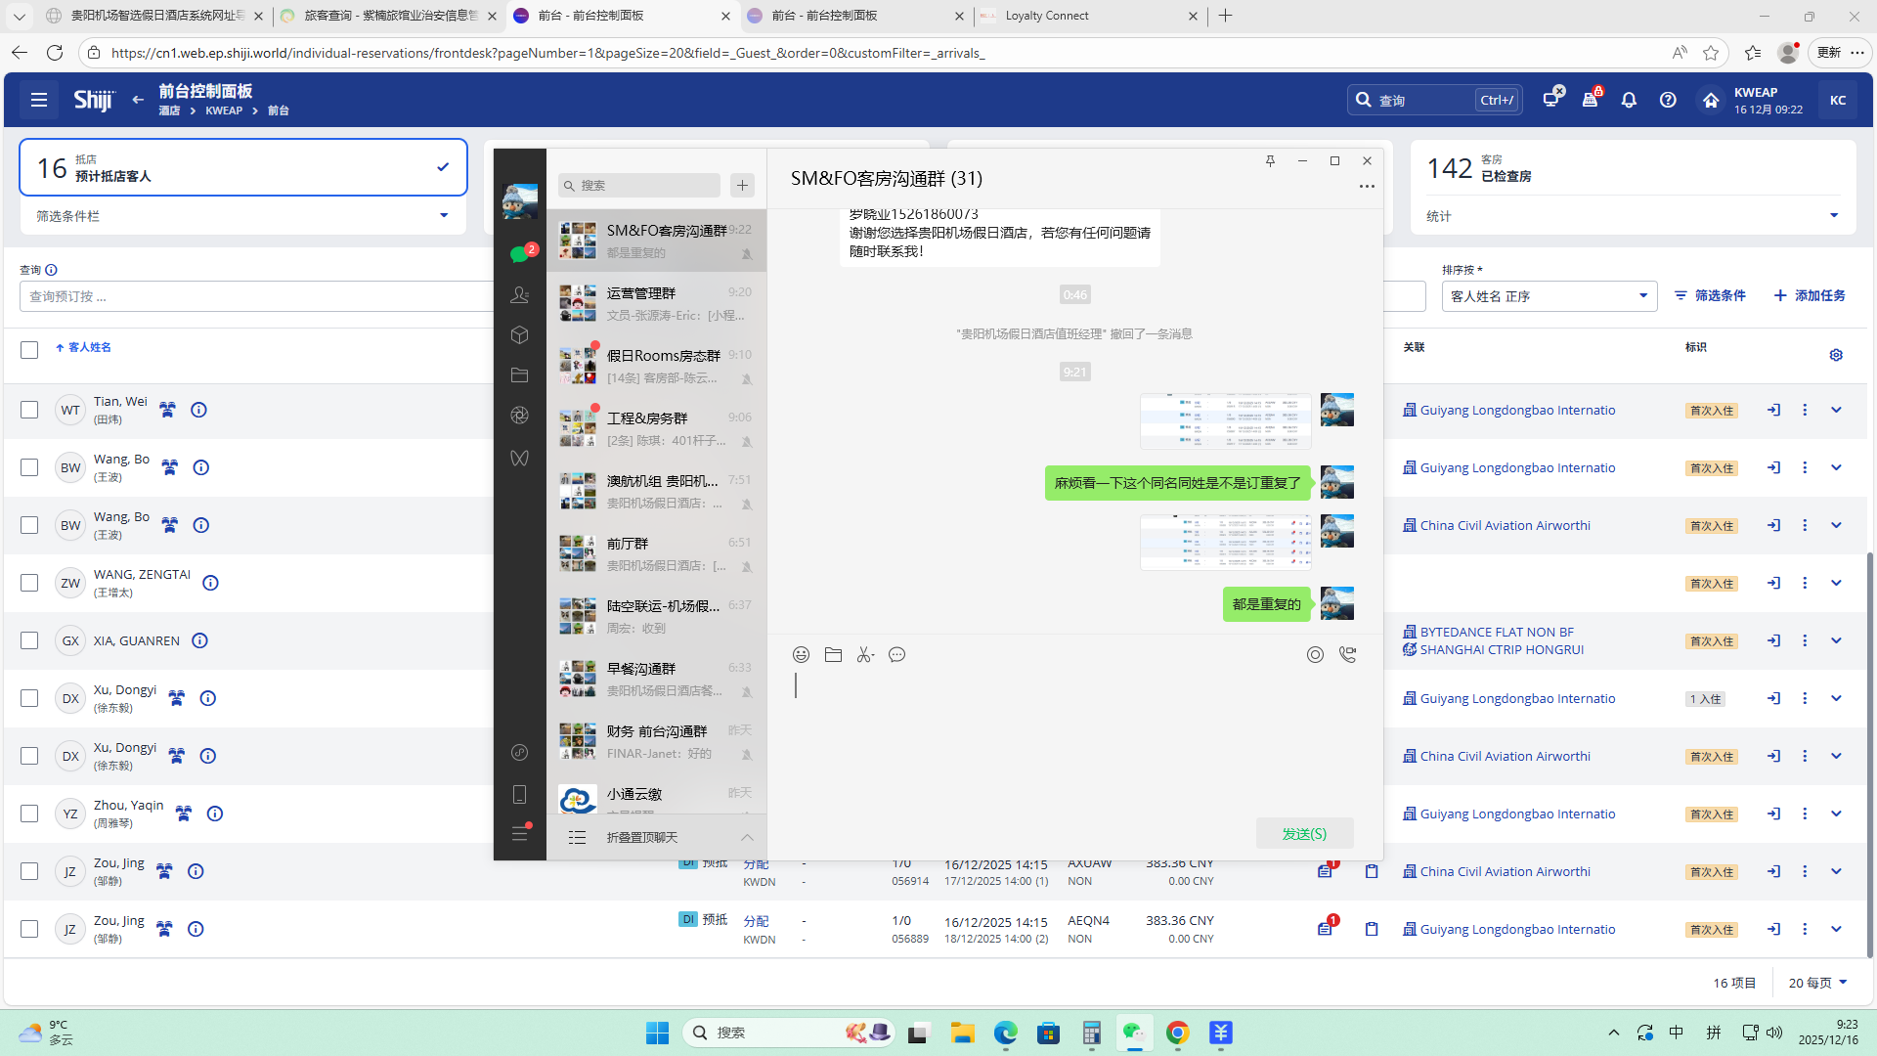
Task: Click the voice call icon in chat
Action: click(x=1347, y=655)
